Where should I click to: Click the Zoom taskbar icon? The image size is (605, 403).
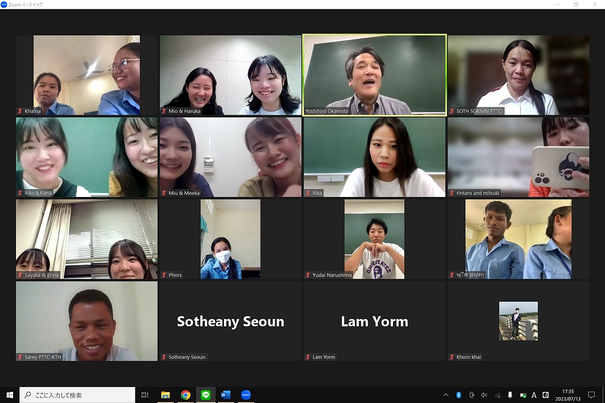(x=245, y=395)
